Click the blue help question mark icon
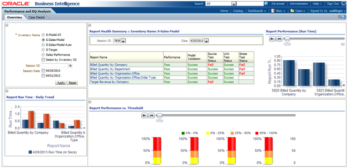348x168 pixels. (344, 17)
